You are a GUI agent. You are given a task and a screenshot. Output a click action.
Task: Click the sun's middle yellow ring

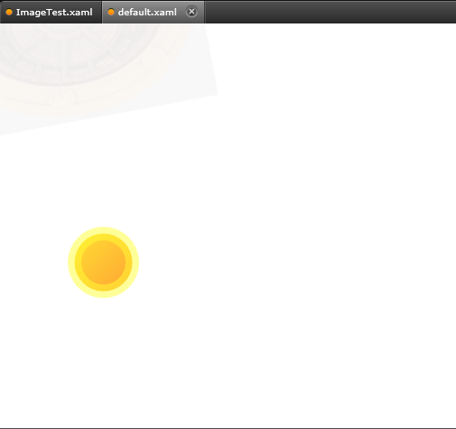coord(103,237)
